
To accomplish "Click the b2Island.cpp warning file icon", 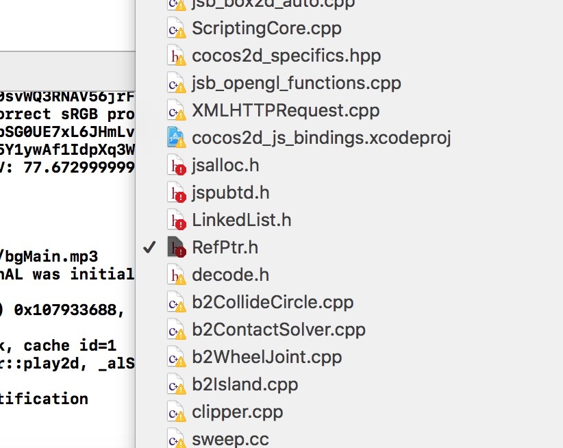I will [x=177, y=385].
